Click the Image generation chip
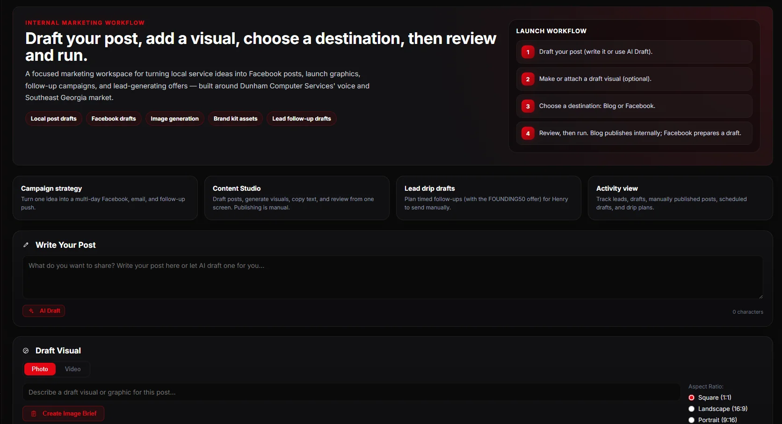This screenshot has height=424, width=782. click(174, 119)
